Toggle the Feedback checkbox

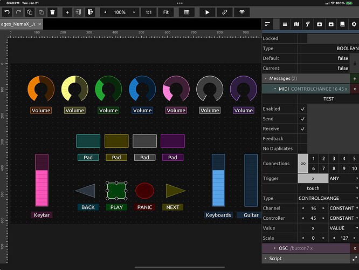pyautogui.click(x=302, y=139)
